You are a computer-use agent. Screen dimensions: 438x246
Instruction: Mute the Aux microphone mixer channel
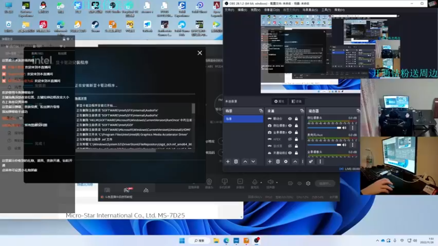point(344,145)
